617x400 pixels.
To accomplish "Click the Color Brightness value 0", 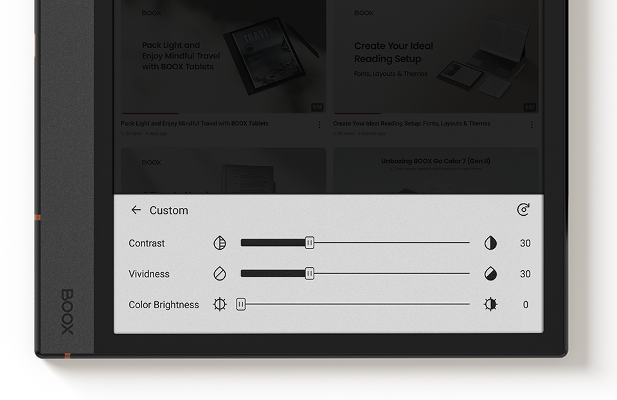I will [x=525, y=305].
